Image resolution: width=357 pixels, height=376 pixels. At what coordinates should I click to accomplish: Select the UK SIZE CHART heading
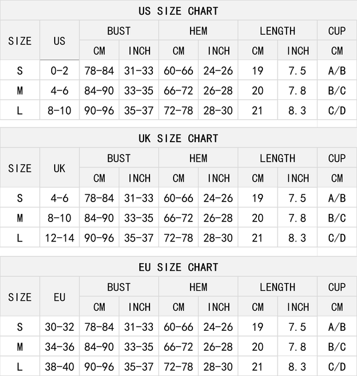pyautogui.click(x=178, y=139)
